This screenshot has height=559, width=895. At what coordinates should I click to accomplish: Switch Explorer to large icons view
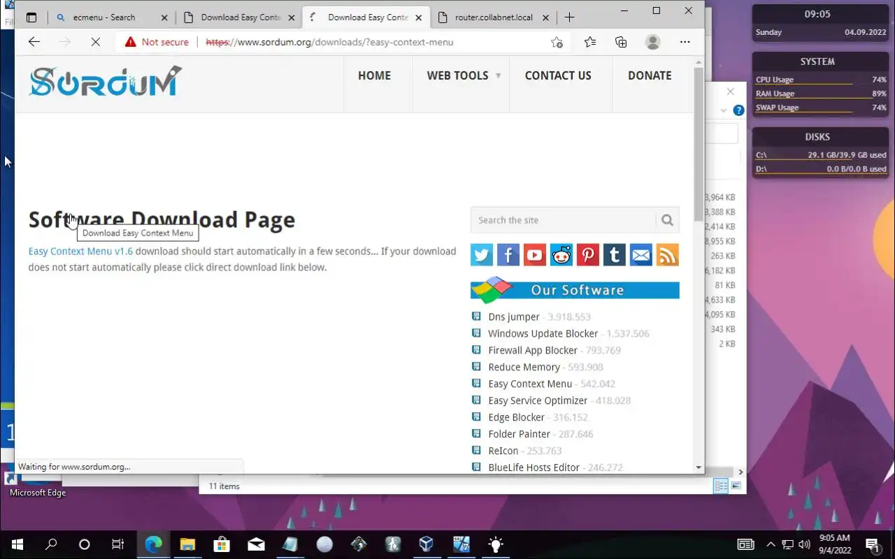click(736, 486)
